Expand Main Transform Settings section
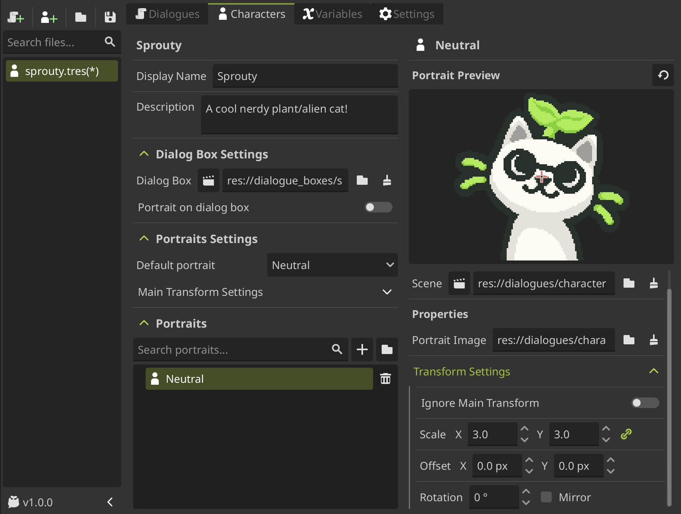This screenshot has height=514, width=681. (387, 292)
